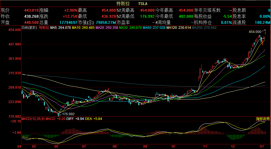Click the 269.918 price axis label
This screenshot has width=271, height=149.
point(15,88)
